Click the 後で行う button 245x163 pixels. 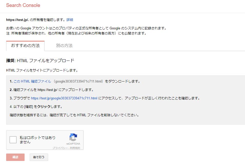[x=39, y=157]
